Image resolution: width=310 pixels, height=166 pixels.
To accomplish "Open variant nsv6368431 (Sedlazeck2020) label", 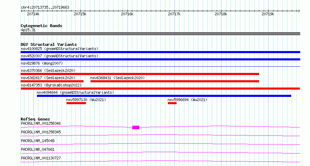I will click(x=117, y=78).
